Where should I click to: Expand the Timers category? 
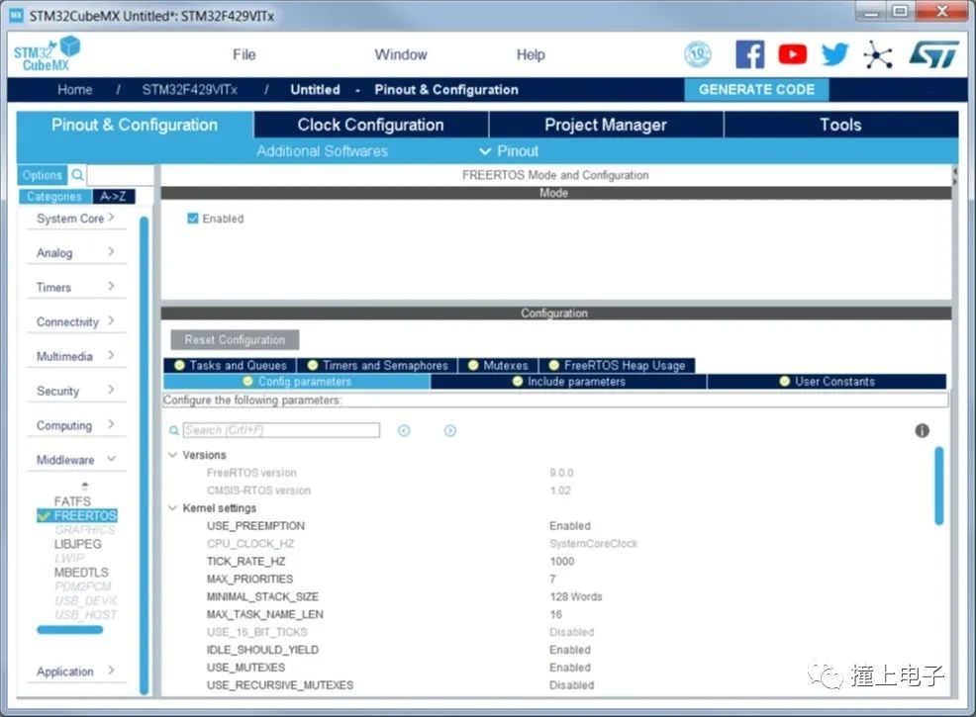click(76, 288)
